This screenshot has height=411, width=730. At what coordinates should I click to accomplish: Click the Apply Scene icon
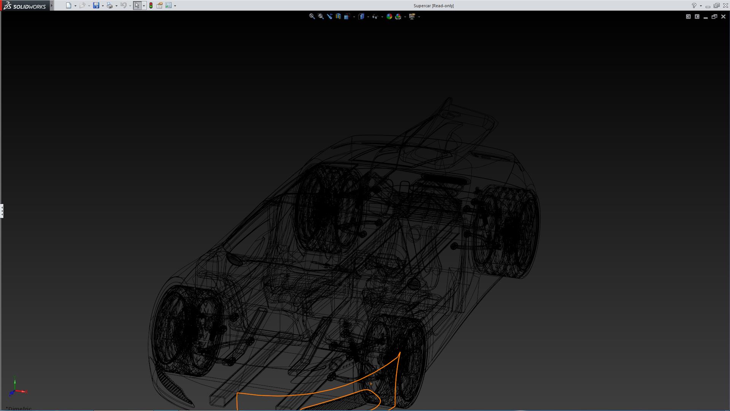coord(398,16)
